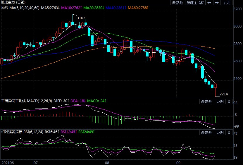Open 改参数 for the main MA chart
Image resolution: width=243 pixels, height=165 pixels.
pos(178,3)
